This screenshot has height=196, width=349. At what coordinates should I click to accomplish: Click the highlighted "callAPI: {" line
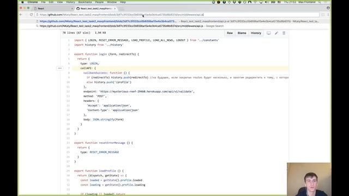(88, 68)
